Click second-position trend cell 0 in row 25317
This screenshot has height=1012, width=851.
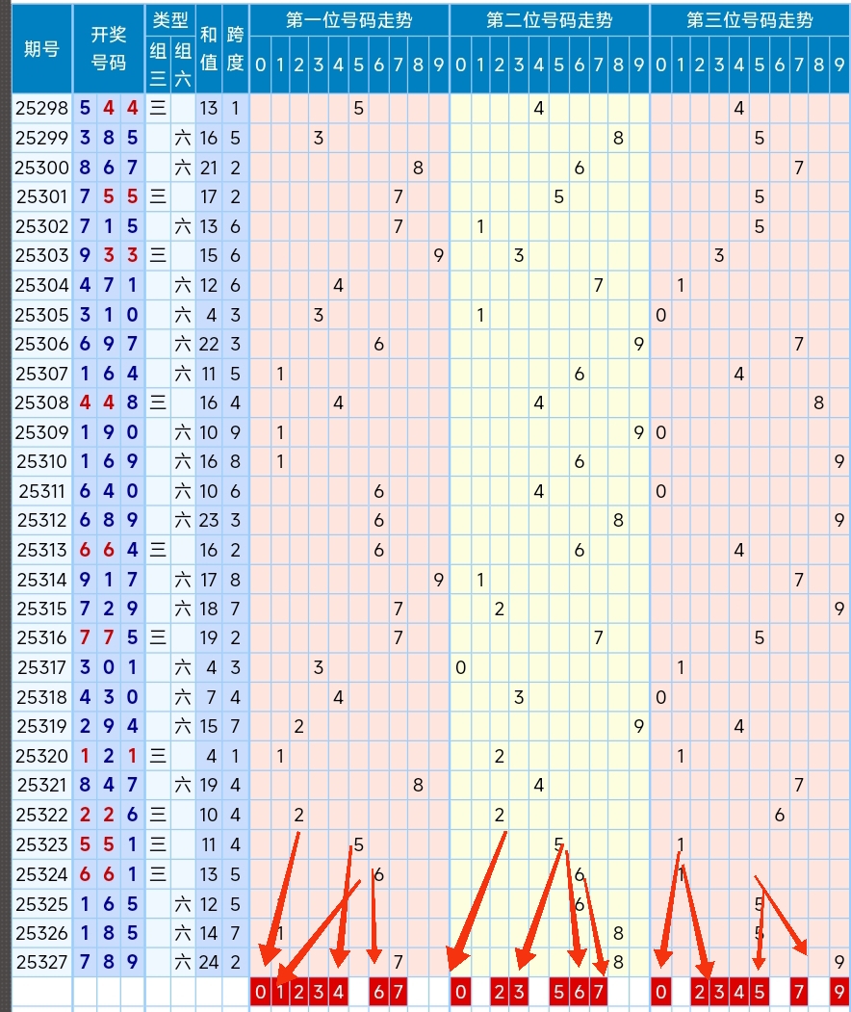460,667
